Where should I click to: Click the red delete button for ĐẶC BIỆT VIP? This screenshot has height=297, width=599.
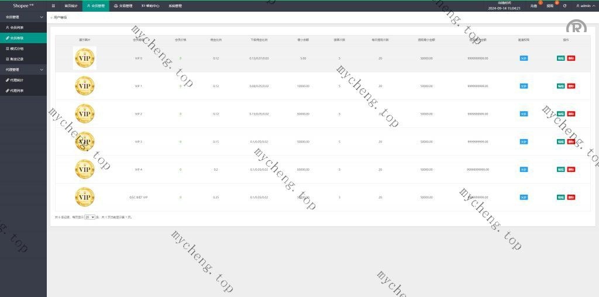point(571,197)
